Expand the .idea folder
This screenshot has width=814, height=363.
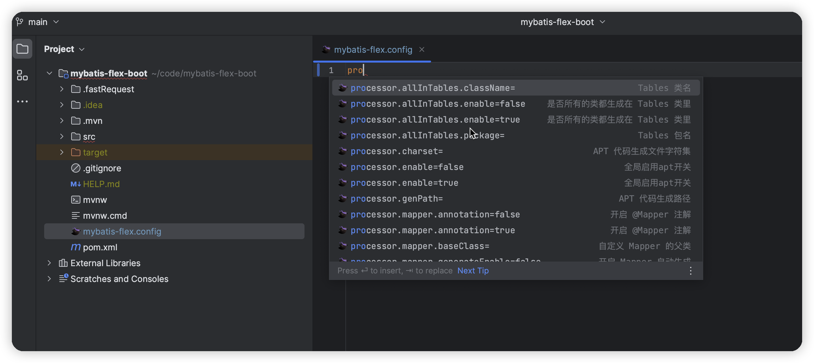[62, 105]
